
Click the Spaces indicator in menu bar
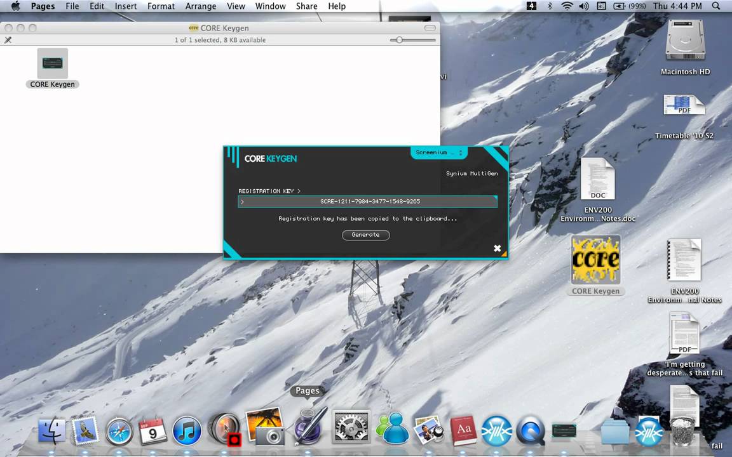tap(531, 6)
